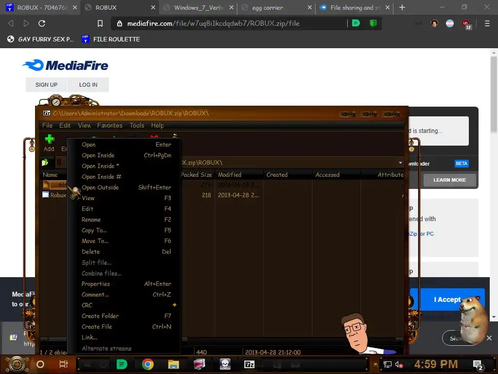The image size is (498, 374).
Task: Open File Explorer from the taskbar
Action: 174,364
